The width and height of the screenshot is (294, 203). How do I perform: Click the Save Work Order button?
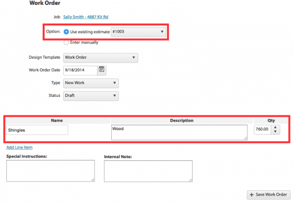point(269,195)
